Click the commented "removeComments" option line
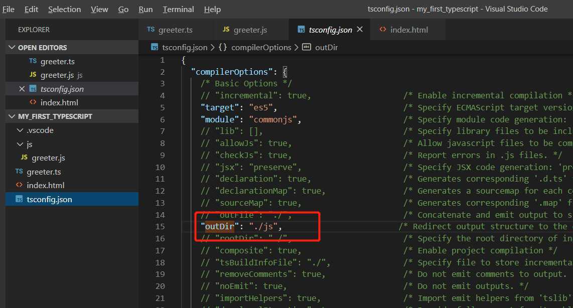Image resolution: width=573 pixels, height=308 pixels. point(263,274)
